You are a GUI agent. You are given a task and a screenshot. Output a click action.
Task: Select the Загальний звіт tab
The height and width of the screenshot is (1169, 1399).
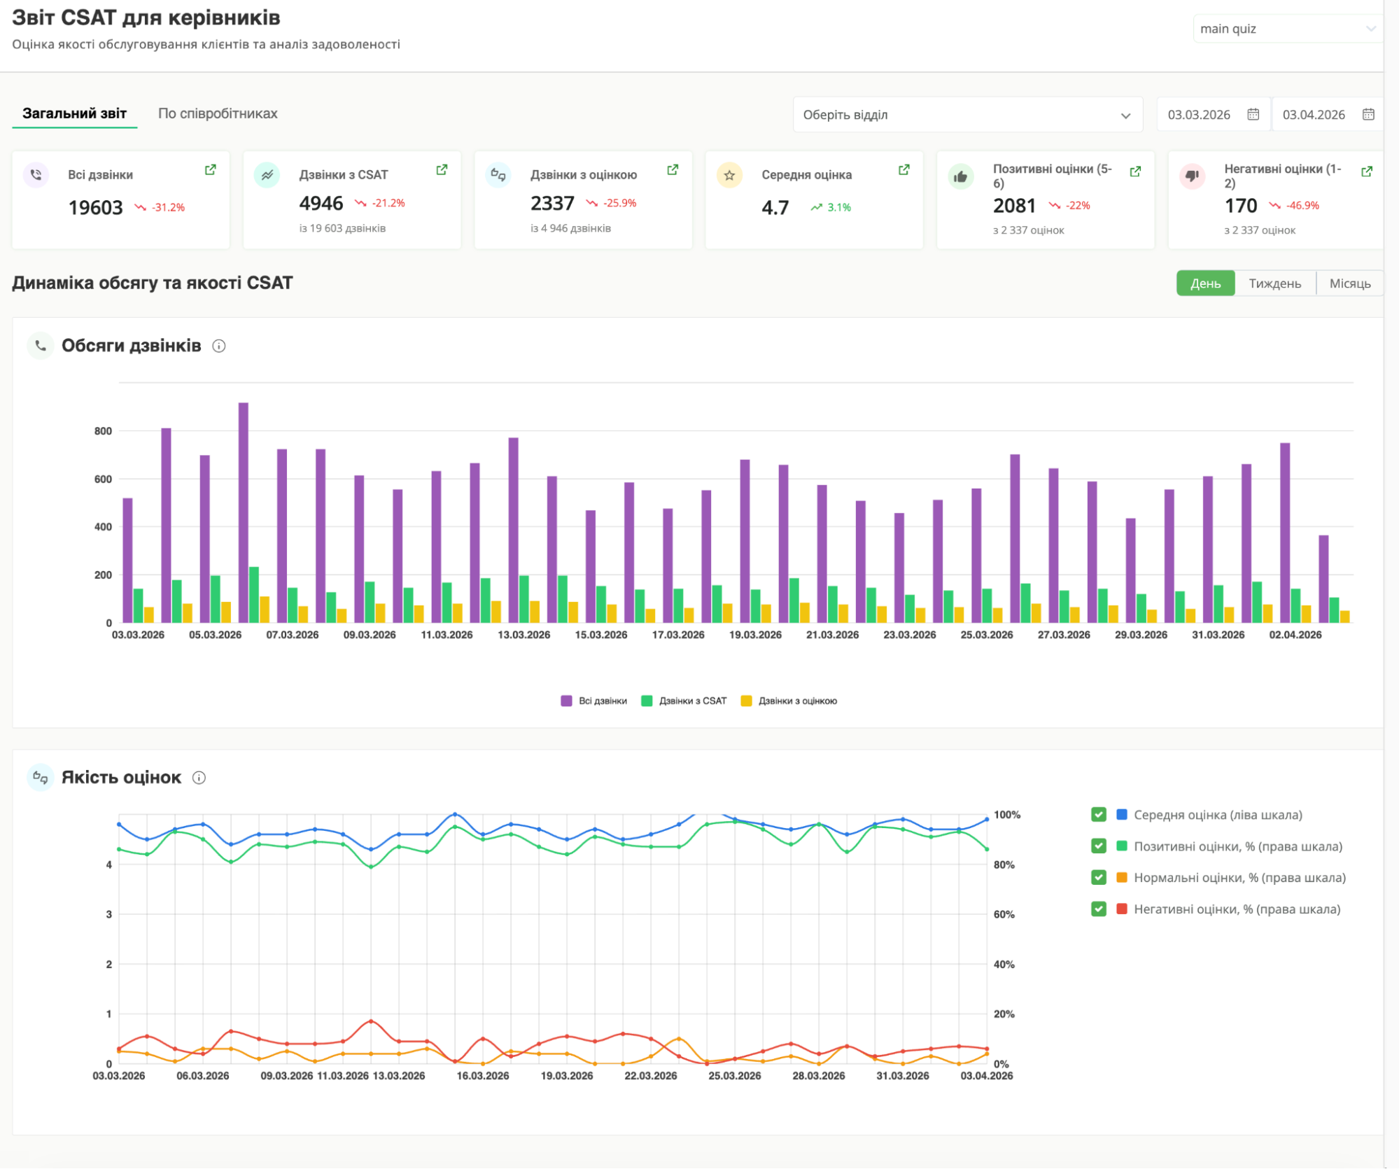tap(74, 113)
